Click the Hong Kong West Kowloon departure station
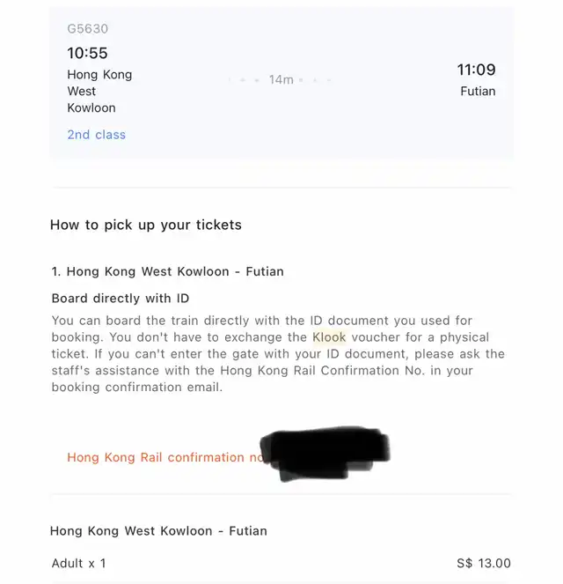 pos(99,92)
